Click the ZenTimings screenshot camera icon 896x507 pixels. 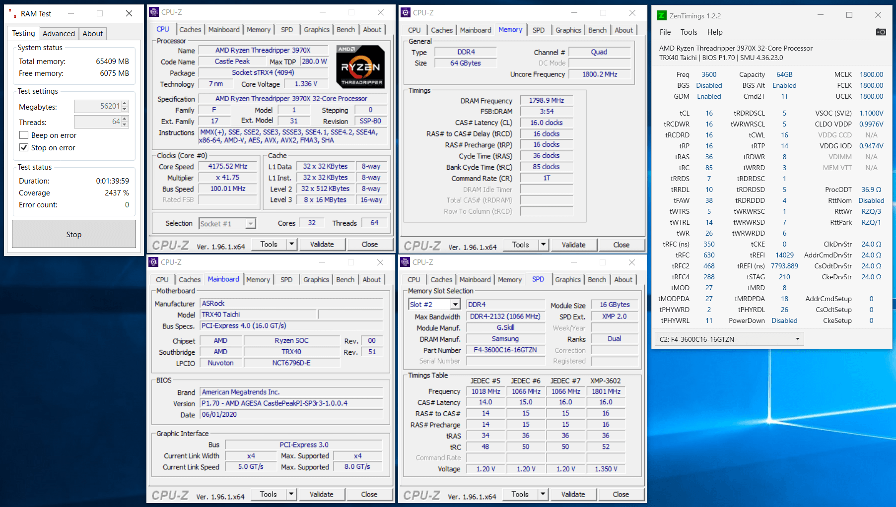[881, 32]
